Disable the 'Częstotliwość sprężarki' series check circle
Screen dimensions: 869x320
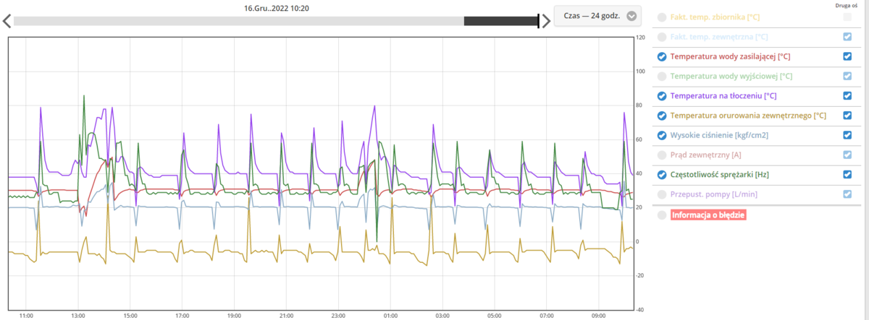[x=662, y=174]
